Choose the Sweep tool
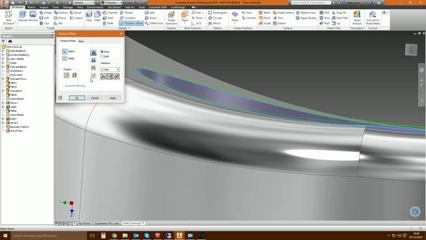426x240 pixels. pos(45,13)
